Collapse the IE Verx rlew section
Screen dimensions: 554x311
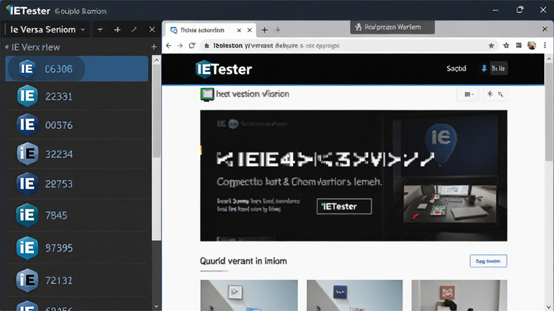point(6,47)
